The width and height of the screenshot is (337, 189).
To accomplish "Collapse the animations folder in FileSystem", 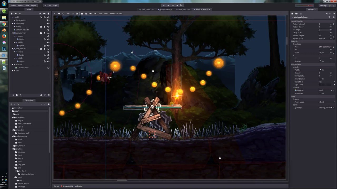I will pyautogui.click(x=13, y=117).
